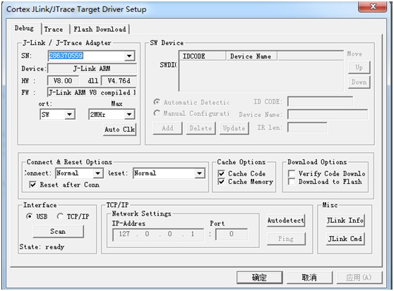The width and height of the screenshot is (394, 291).
Task: Click the Add device button
Action: [167, 128]
